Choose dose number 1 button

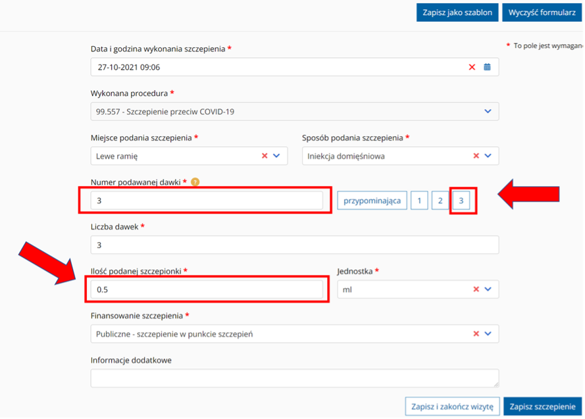(x=419, y=201)
